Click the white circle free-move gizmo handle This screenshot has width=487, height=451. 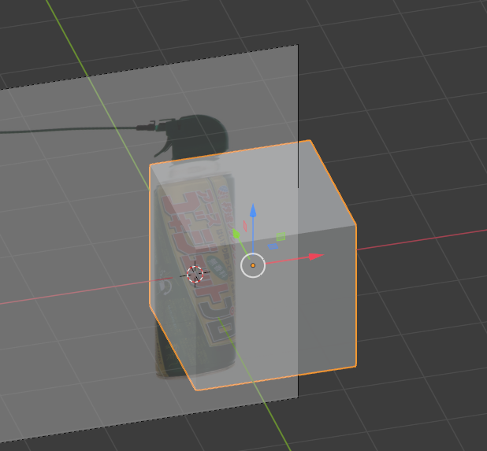[x=253, y=265]
